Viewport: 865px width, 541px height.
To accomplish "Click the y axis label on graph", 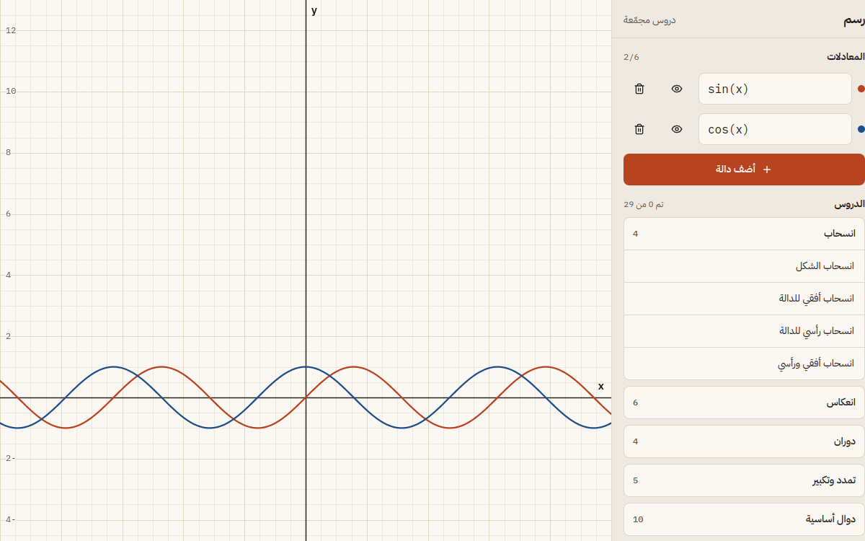I will [314, 10].
